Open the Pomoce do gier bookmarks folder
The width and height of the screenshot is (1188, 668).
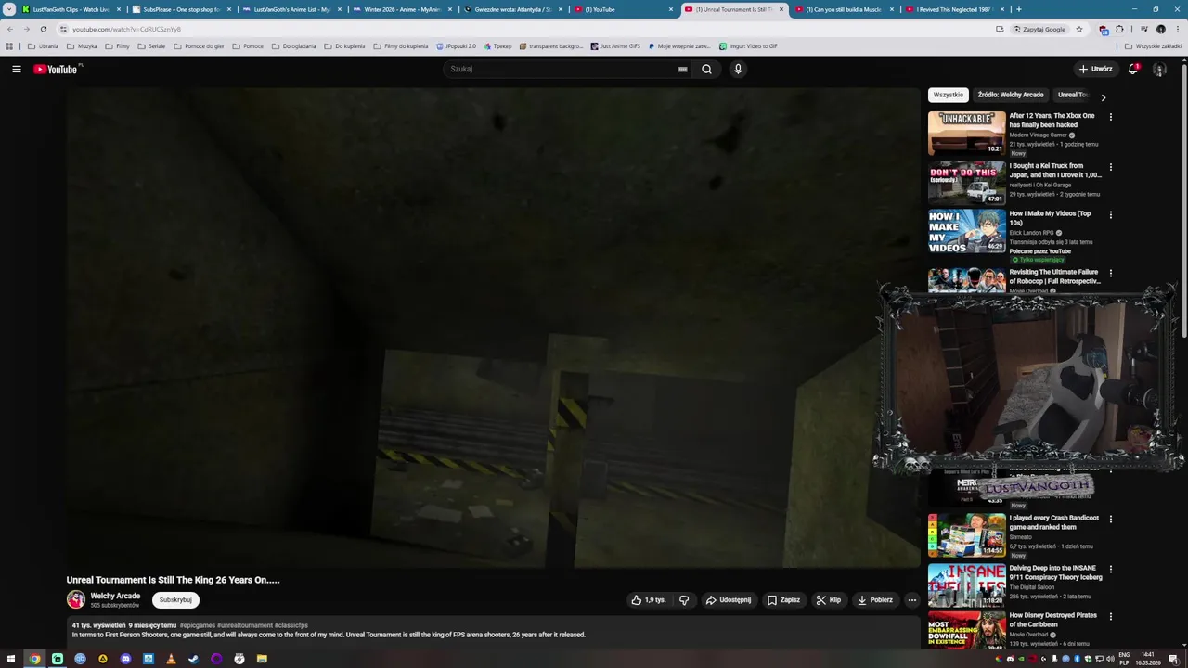click(199, 46)
